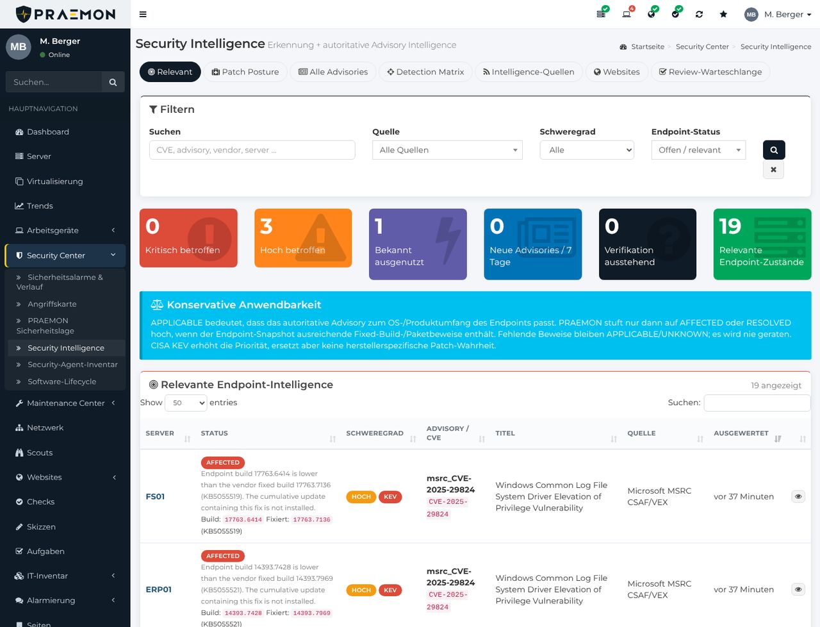The width and height of the screenshot is (820, 627).
Task: Click the star favorites icon
Action: pos(723,14)
